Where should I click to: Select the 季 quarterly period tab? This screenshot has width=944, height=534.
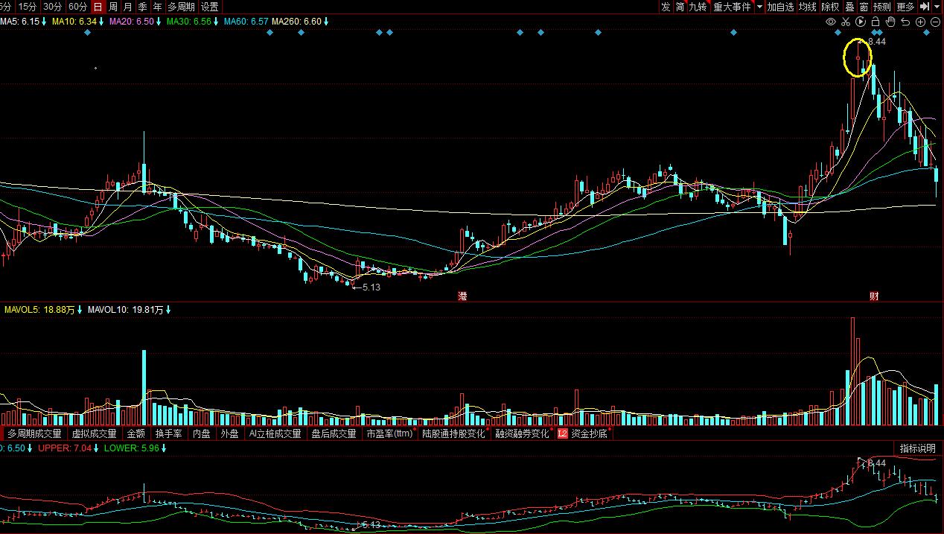[142, 7]
